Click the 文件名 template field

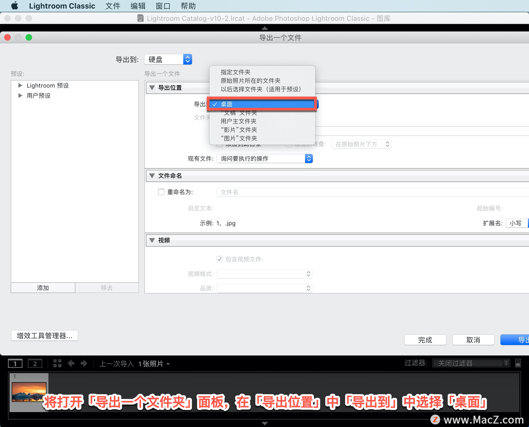point(373,192)
